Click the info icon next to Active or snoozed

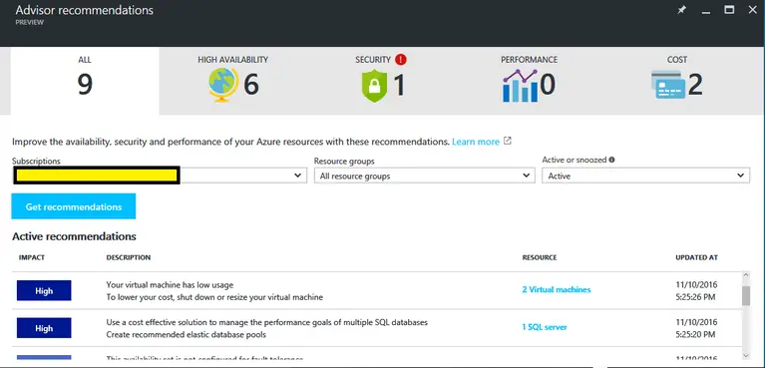coord(611,160)
